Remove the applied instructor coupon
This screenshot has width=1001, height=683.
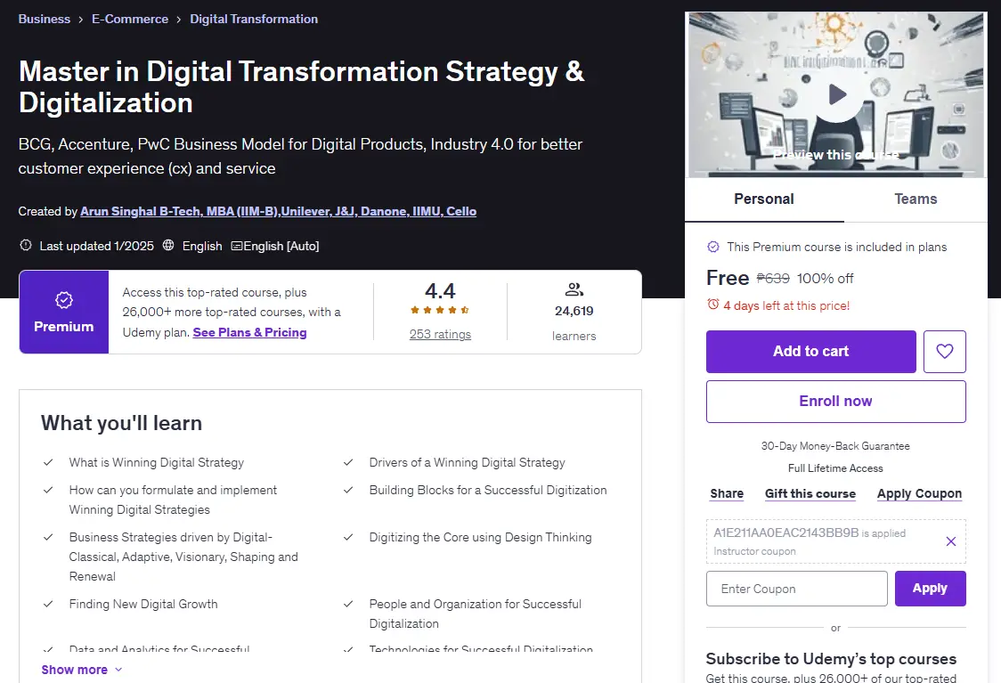pyautogui.click(x=950, y=541)
